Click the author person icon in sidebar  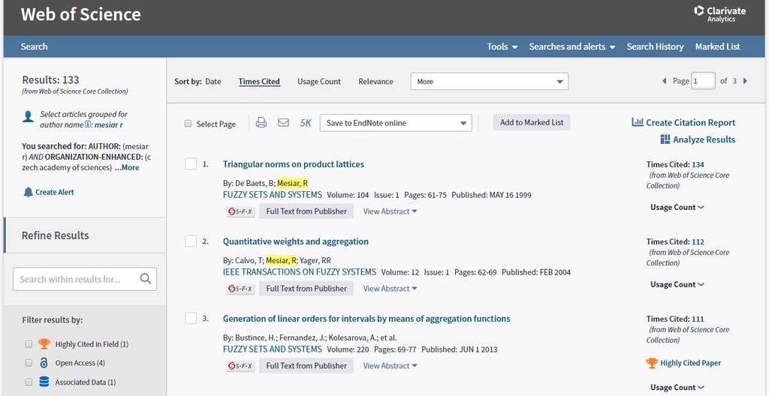pos(29,117)
